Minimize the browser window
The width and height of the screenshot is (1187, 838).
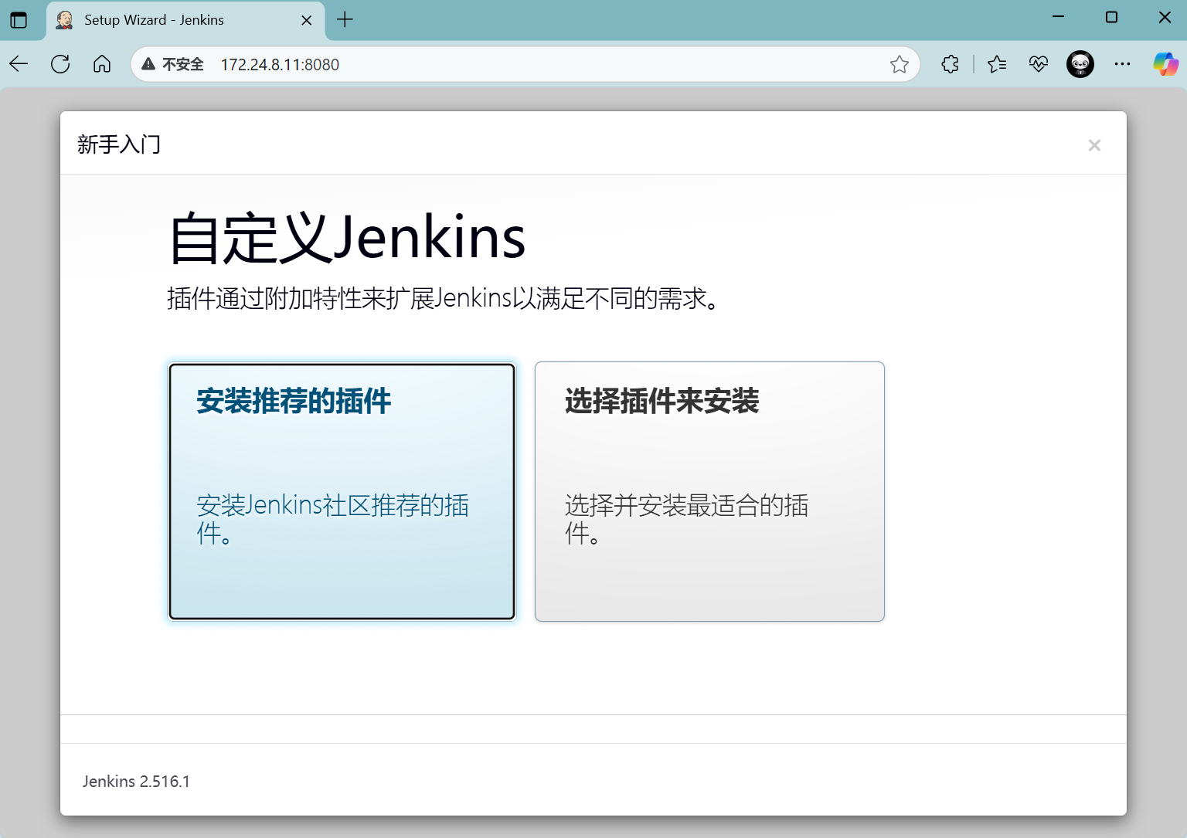(1059, 17)
